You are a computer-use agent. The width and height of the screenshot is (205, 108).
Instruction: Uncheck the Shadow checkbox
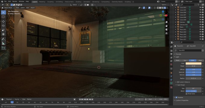(x=176, y=97)
